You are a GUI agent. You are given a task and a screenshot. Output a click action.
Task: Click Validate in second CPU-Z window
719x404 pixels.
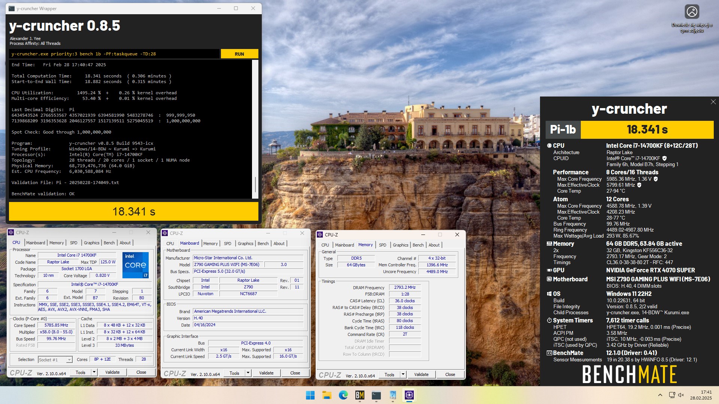click(266, 373)
